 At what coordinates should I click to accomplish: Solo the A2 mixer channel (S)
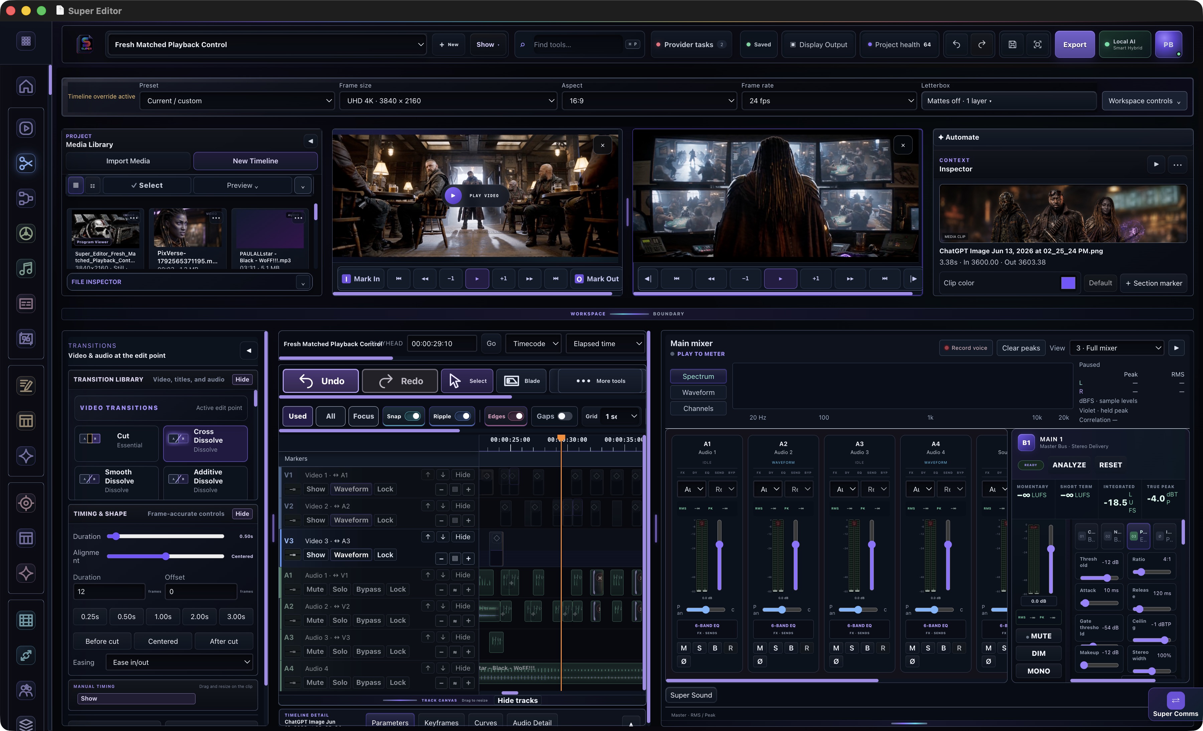point(775,648)
